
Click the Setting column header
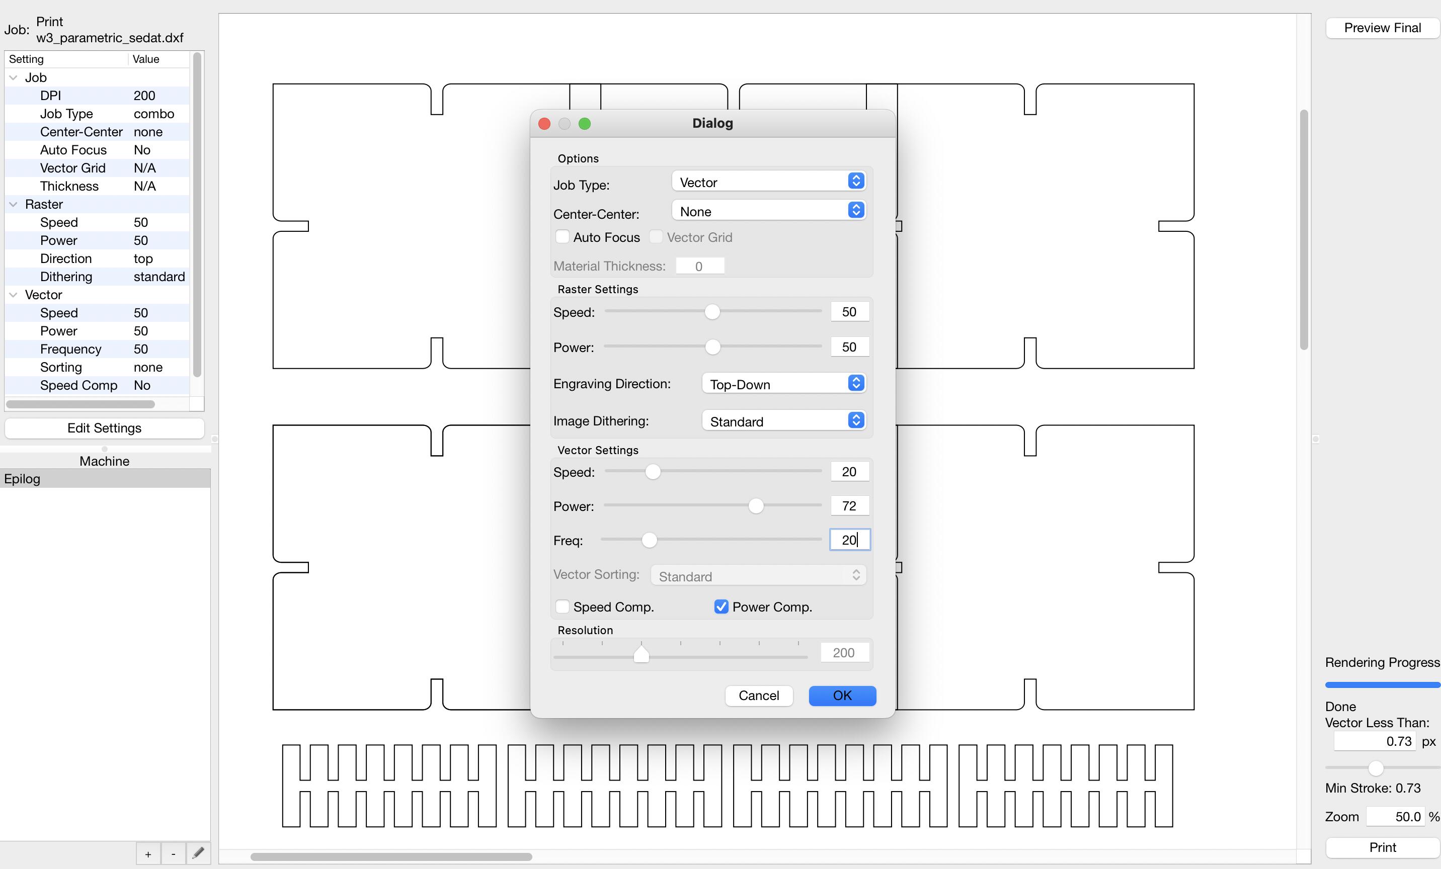[x=66, y=59]
